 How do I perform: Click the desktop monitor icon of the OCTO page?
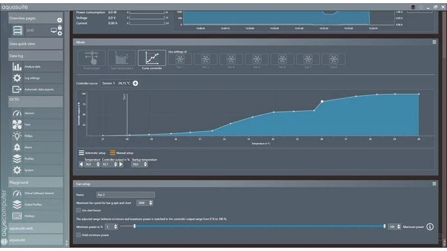pos(54,30)
